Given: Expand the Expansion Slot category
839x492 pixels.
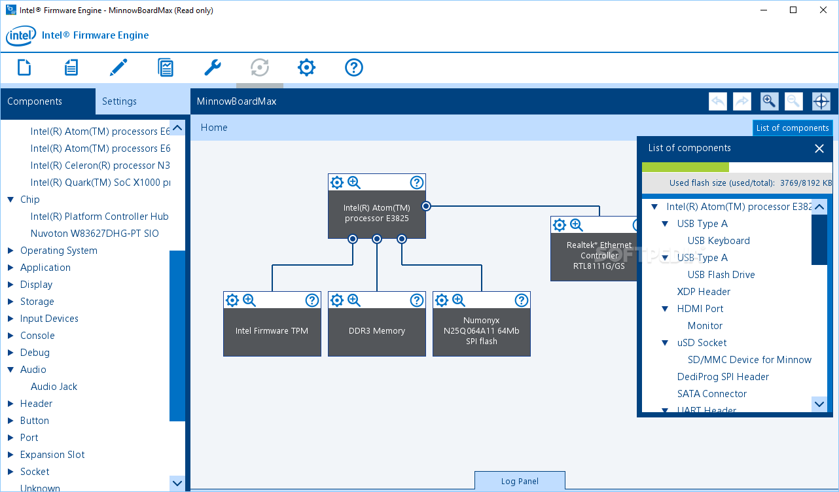Looking at the screenshot, I should click(10, 455).
